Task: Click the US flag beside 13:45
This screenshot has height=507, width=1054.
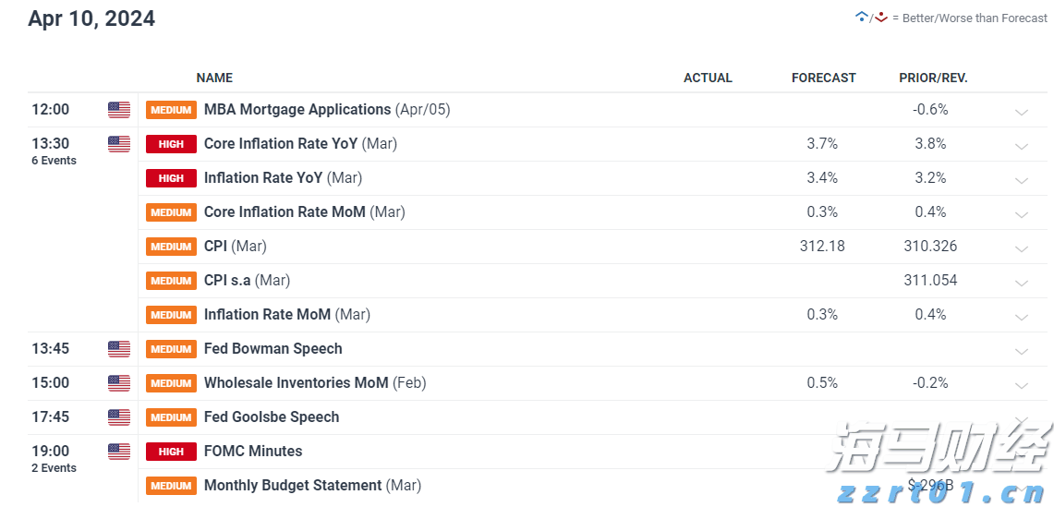Action: pyautogui.click(x=119, y=349)
